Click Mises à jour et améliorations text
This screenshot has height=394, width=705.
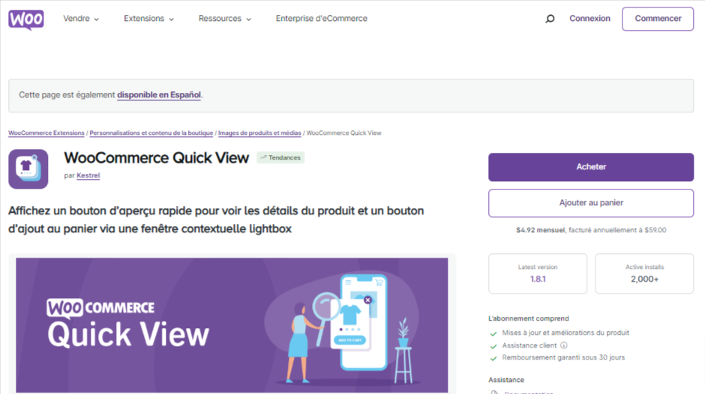coord(565,333)
